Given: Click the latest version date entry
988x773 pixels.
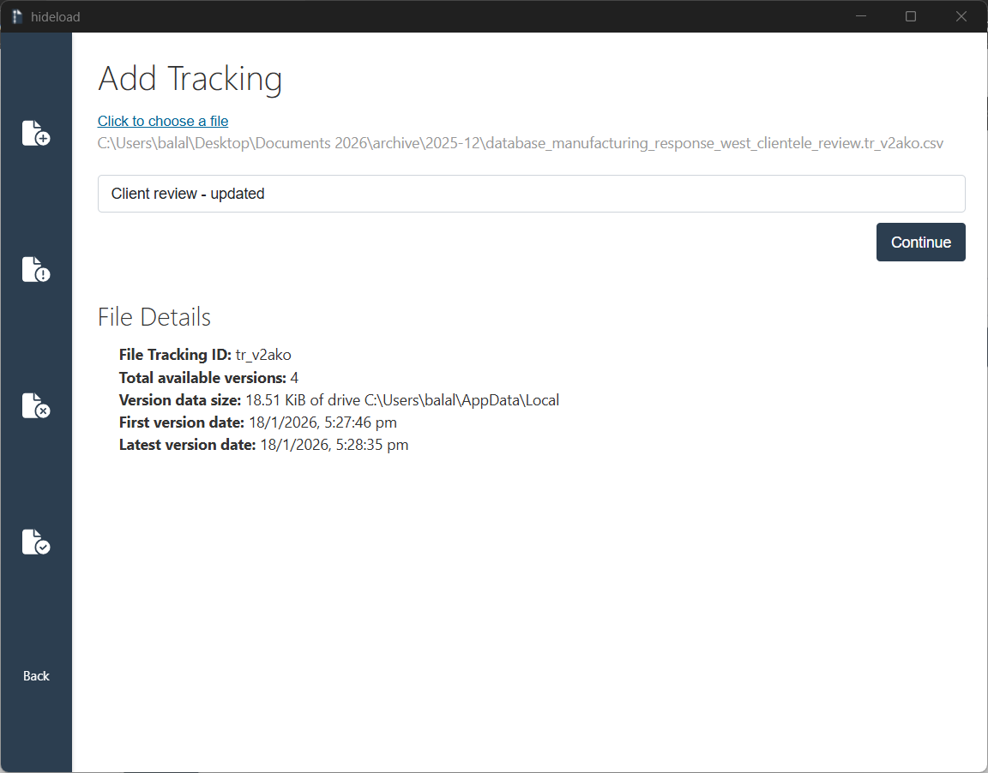Looking at the screenshot, I should [x=263, y=444].
